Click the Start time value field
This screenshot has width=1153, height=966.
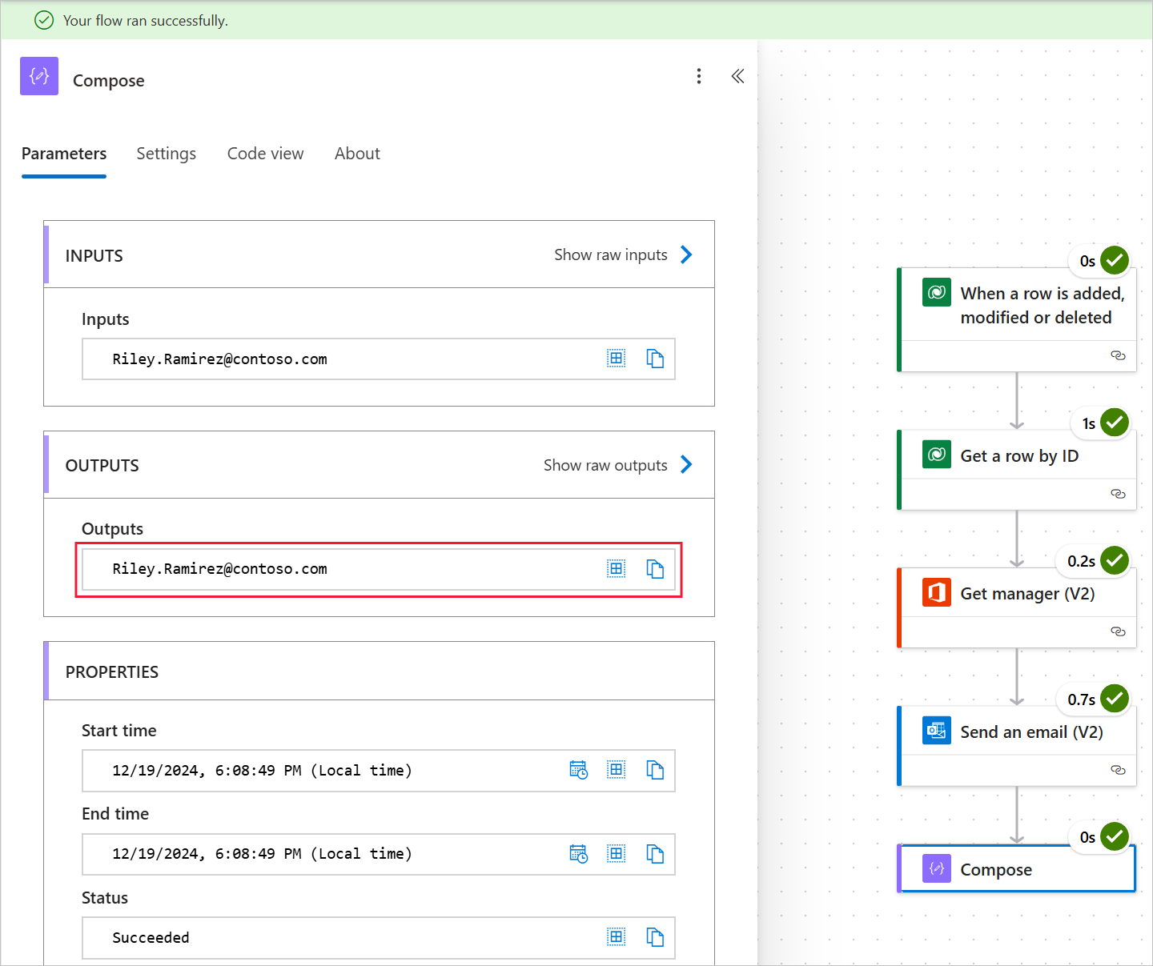coord(379,771)
